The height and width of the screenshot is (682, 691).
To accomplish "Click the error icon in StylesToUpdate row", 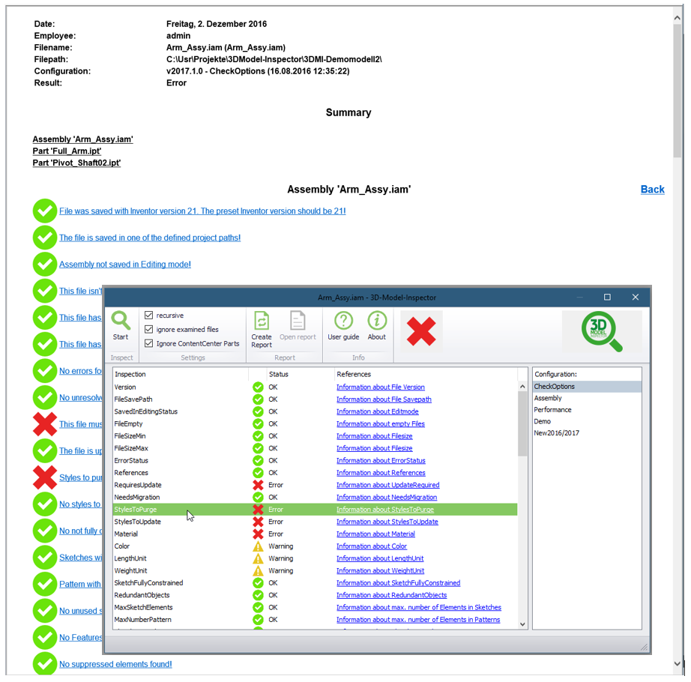I will click(258, 522).
